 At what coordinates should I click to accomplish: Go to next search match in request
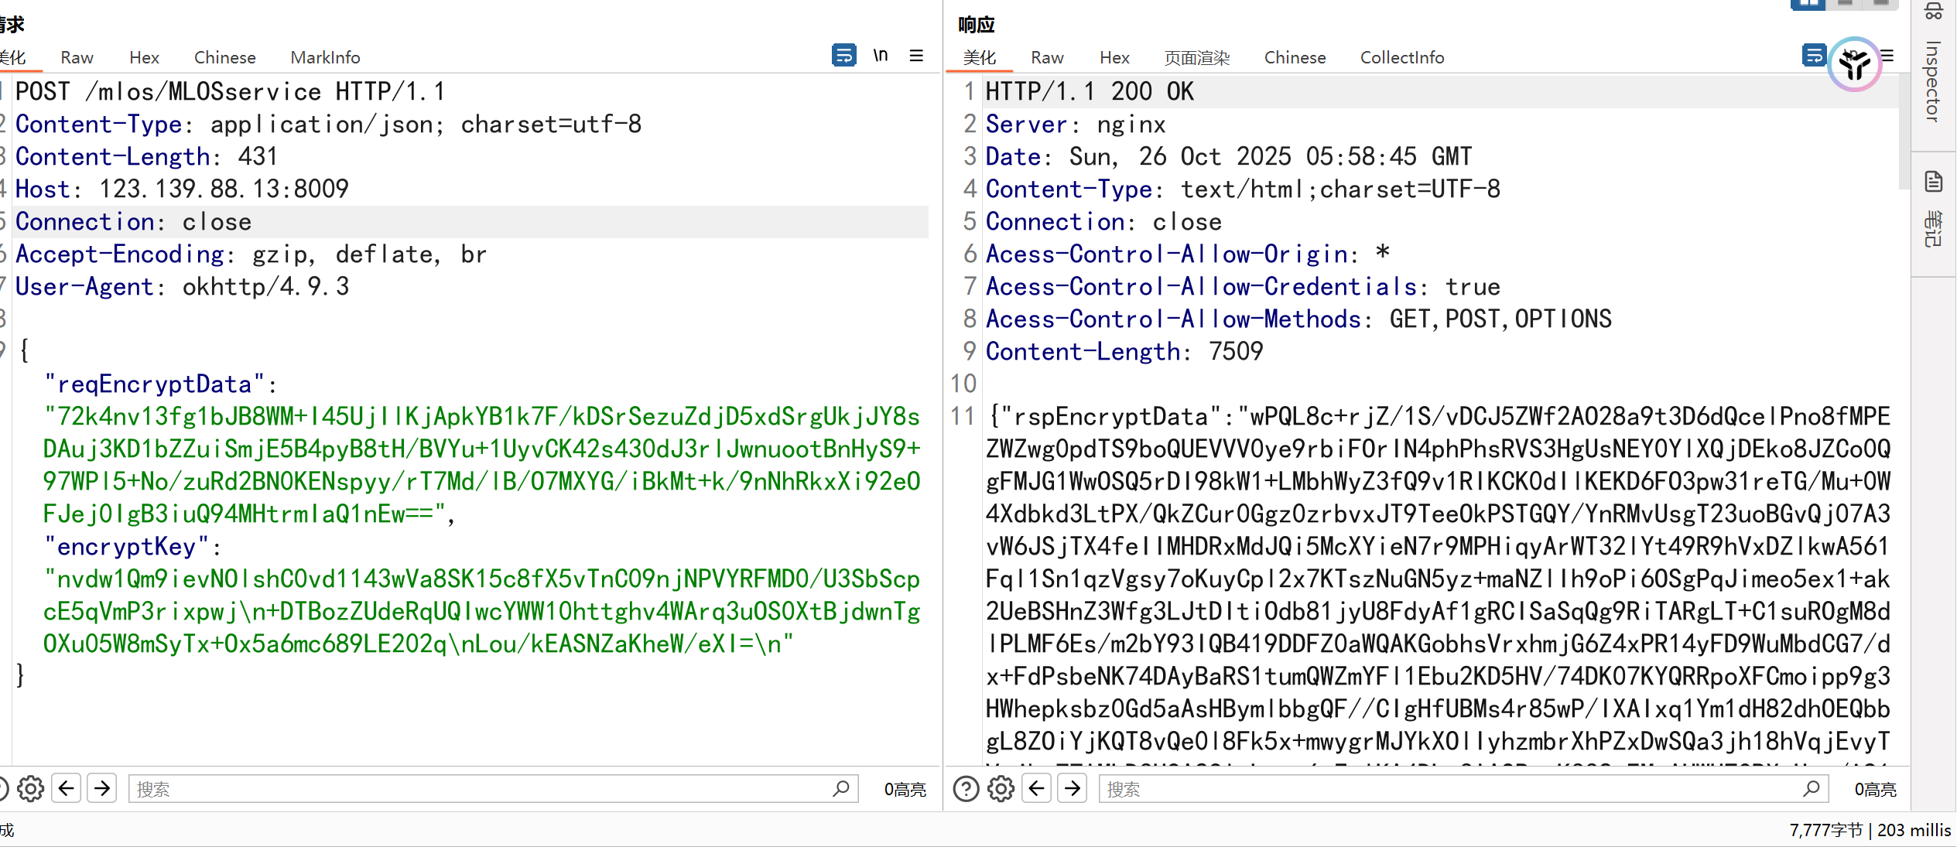pos(102,789)
